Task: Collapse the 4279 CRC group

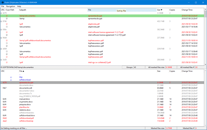Action: pos(1,13)
